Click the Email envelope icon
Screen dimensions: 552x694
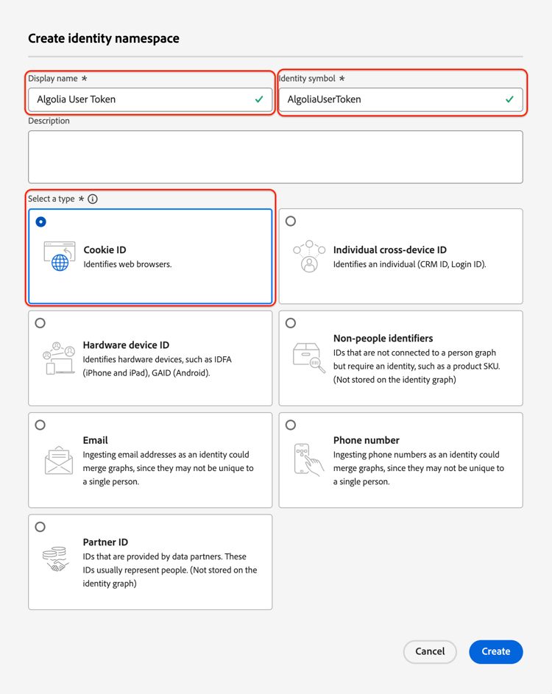[x=59, y=460]
